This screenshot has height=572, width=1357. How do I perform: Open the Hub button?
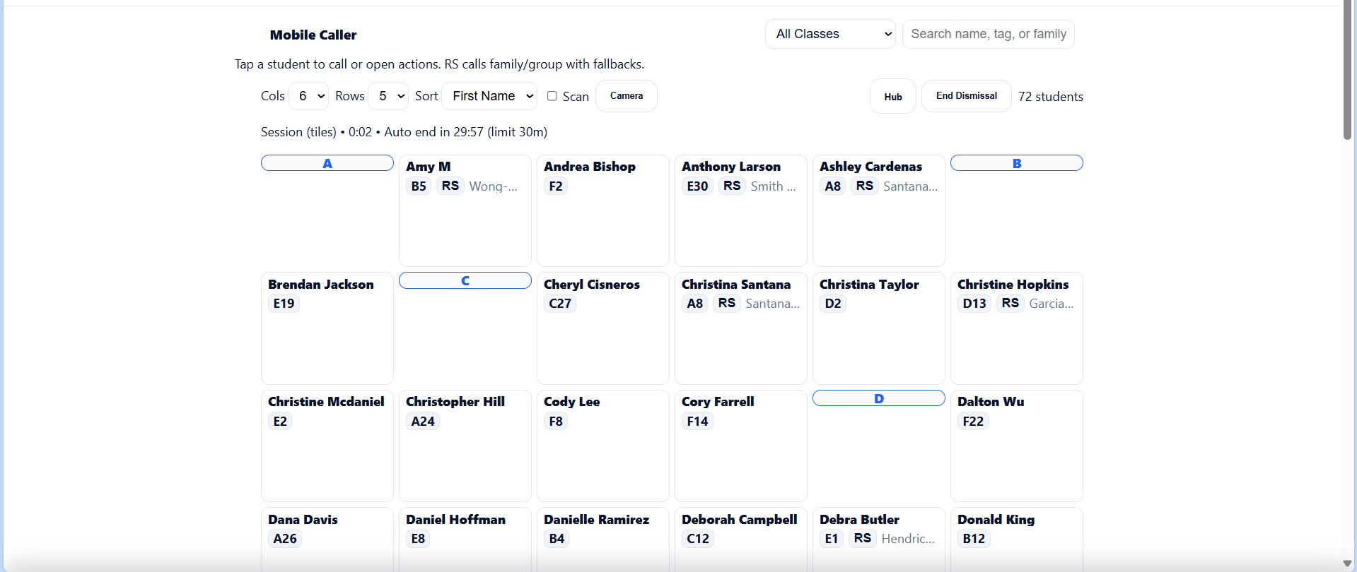point(892,97)
